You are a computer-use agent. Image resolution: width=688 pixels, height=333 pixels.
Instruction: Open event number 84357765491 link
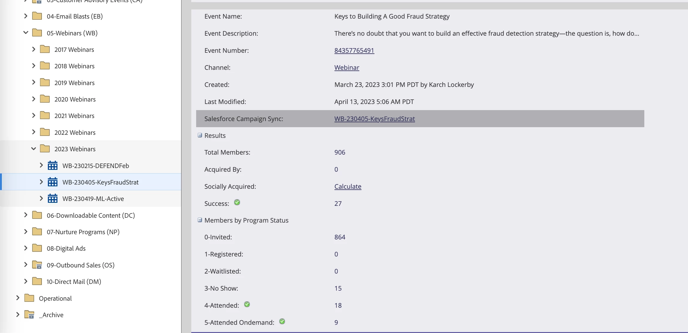pos(354,50)
